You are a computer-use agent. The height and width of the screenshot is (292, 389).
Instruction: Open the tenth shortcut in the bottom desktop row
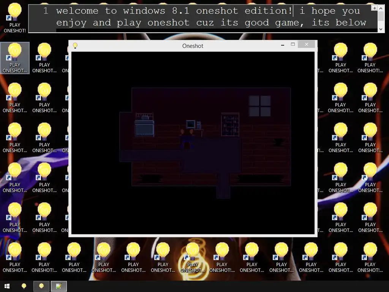pos(281,257)
